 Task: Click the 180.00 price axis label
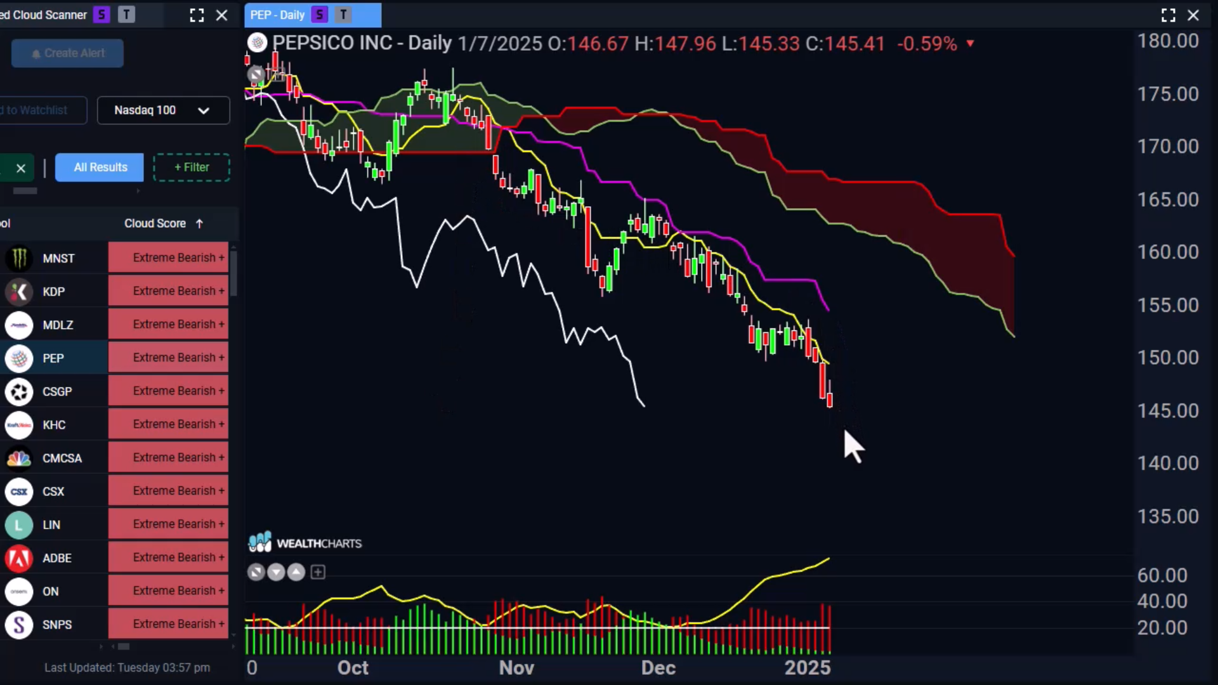[x=1168, y=41]
